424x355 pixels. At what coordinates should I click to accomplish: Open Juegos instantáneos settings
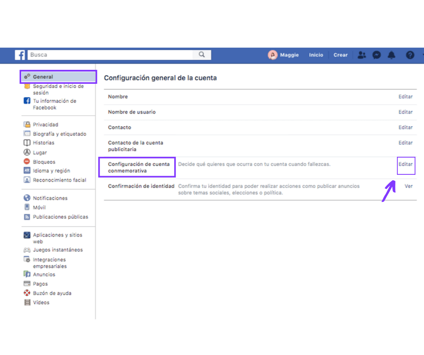point(58,250)
